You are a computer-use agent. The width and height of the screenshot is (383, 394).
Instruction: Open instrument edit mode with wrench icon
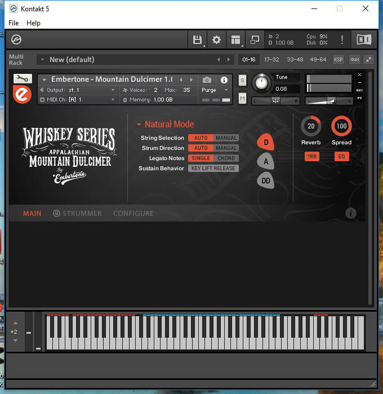[x=23, y=79]
